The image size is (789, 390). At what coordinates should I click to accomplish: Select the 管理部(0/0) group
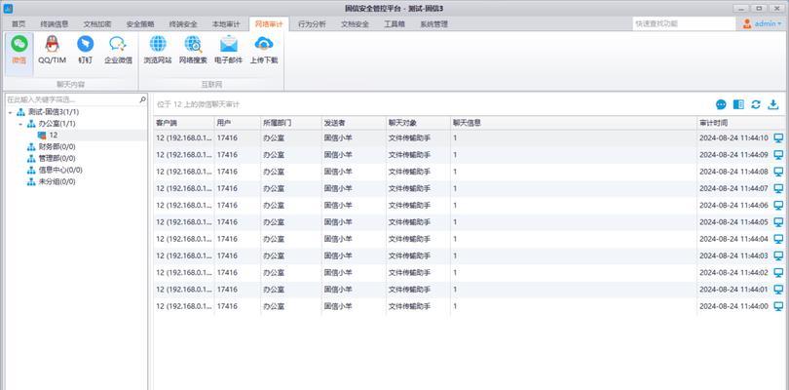tap(55, 158)
